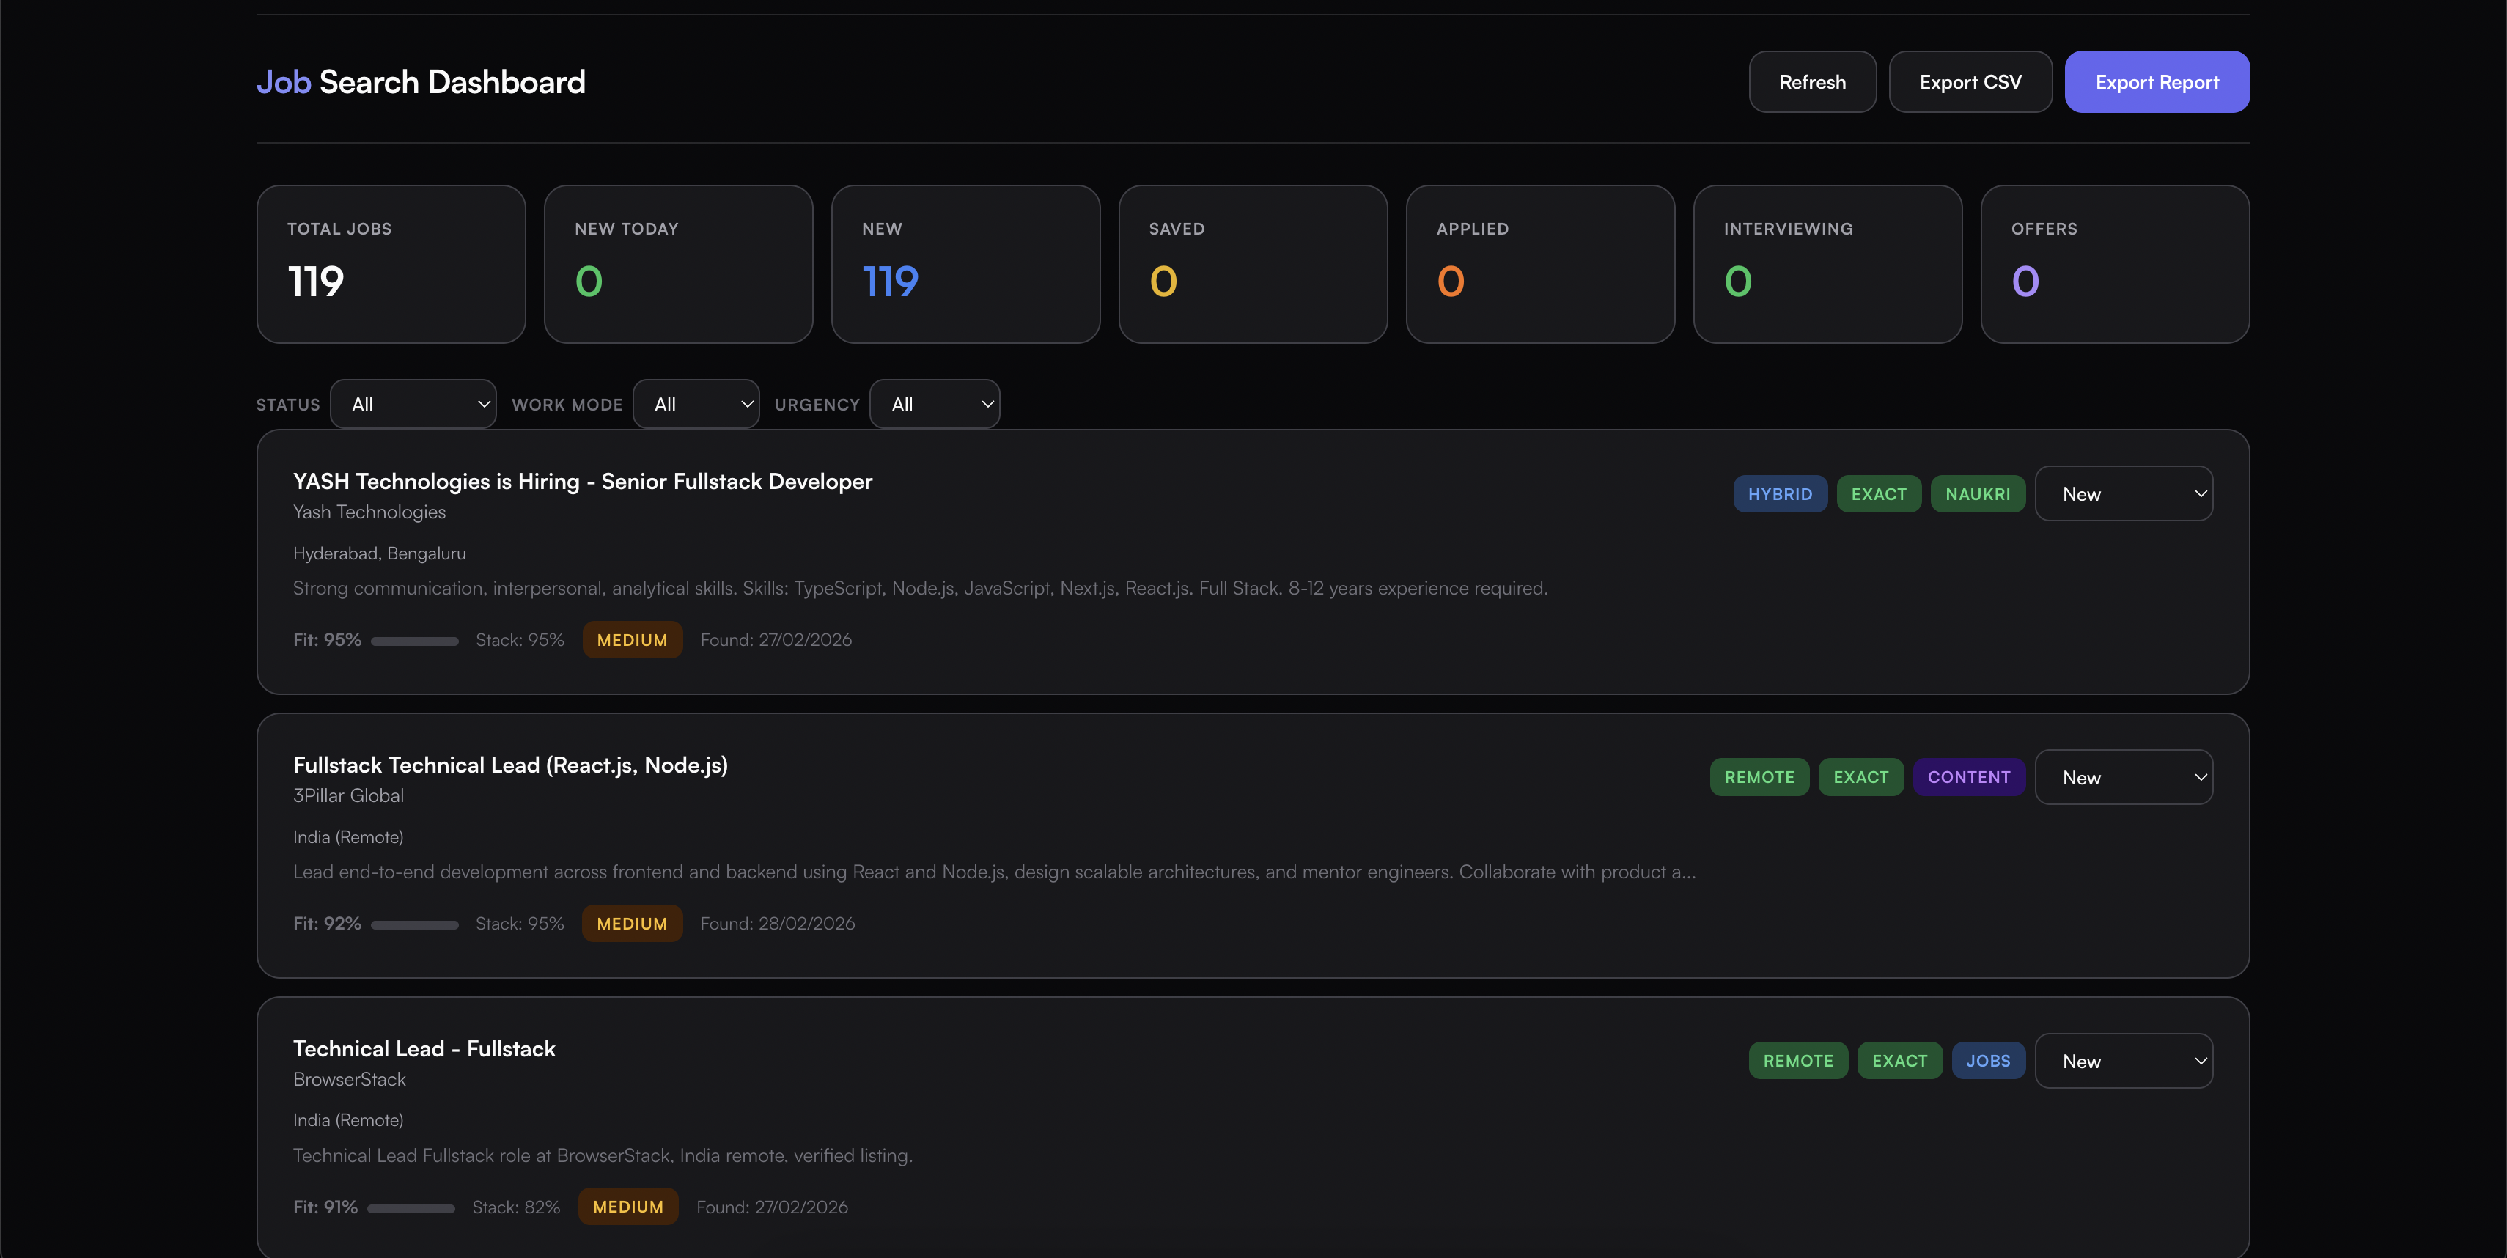This screenshot has width=2507, height=1258.
Task: Open the Work Mode filter dropdown
Action: (695, 404)
